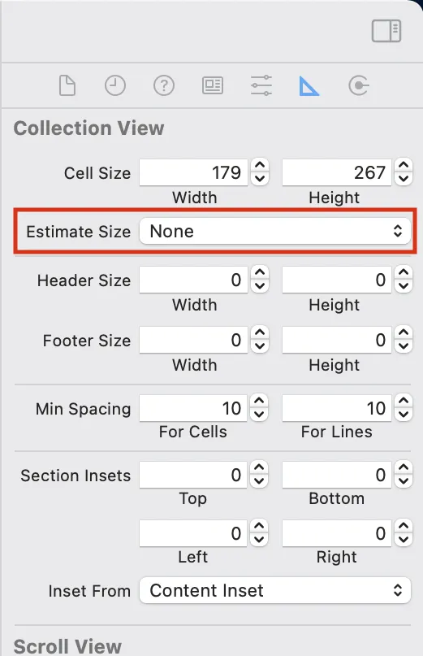
Task: Click the Min Spacing For Cells stepper
Action: (259, 408)
